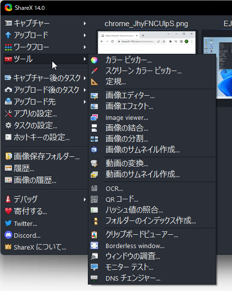The image size is (232, 291).
Task: Click the Image viewer icon
Action: (94, 117)
